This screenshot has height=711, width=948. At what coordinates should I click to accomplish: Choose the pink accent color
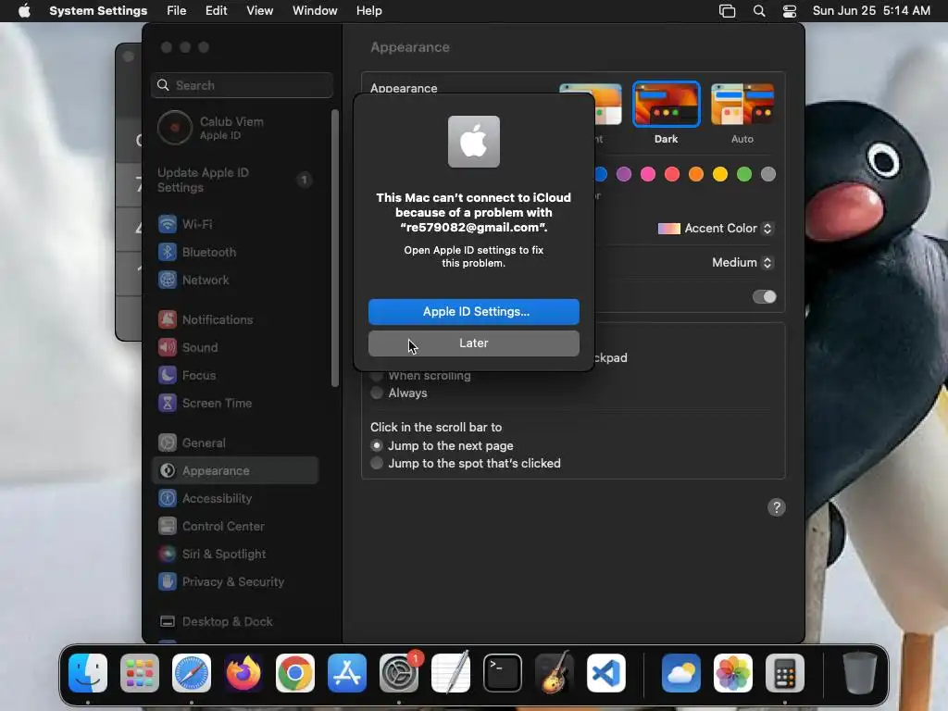(648, 175)
